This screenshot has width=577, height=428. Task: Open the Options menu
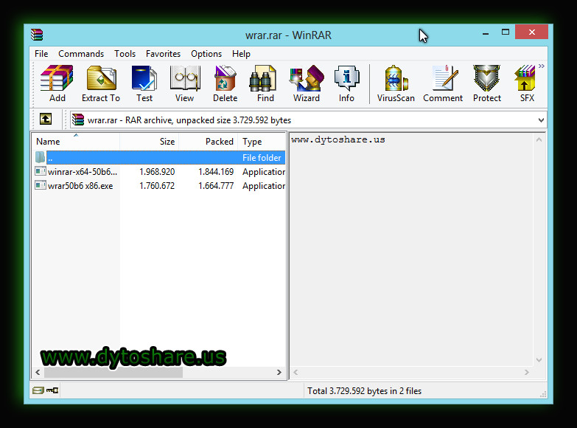206,54
